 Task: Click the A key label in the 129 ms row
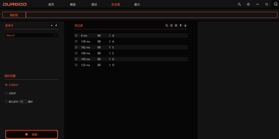(113, 41)
